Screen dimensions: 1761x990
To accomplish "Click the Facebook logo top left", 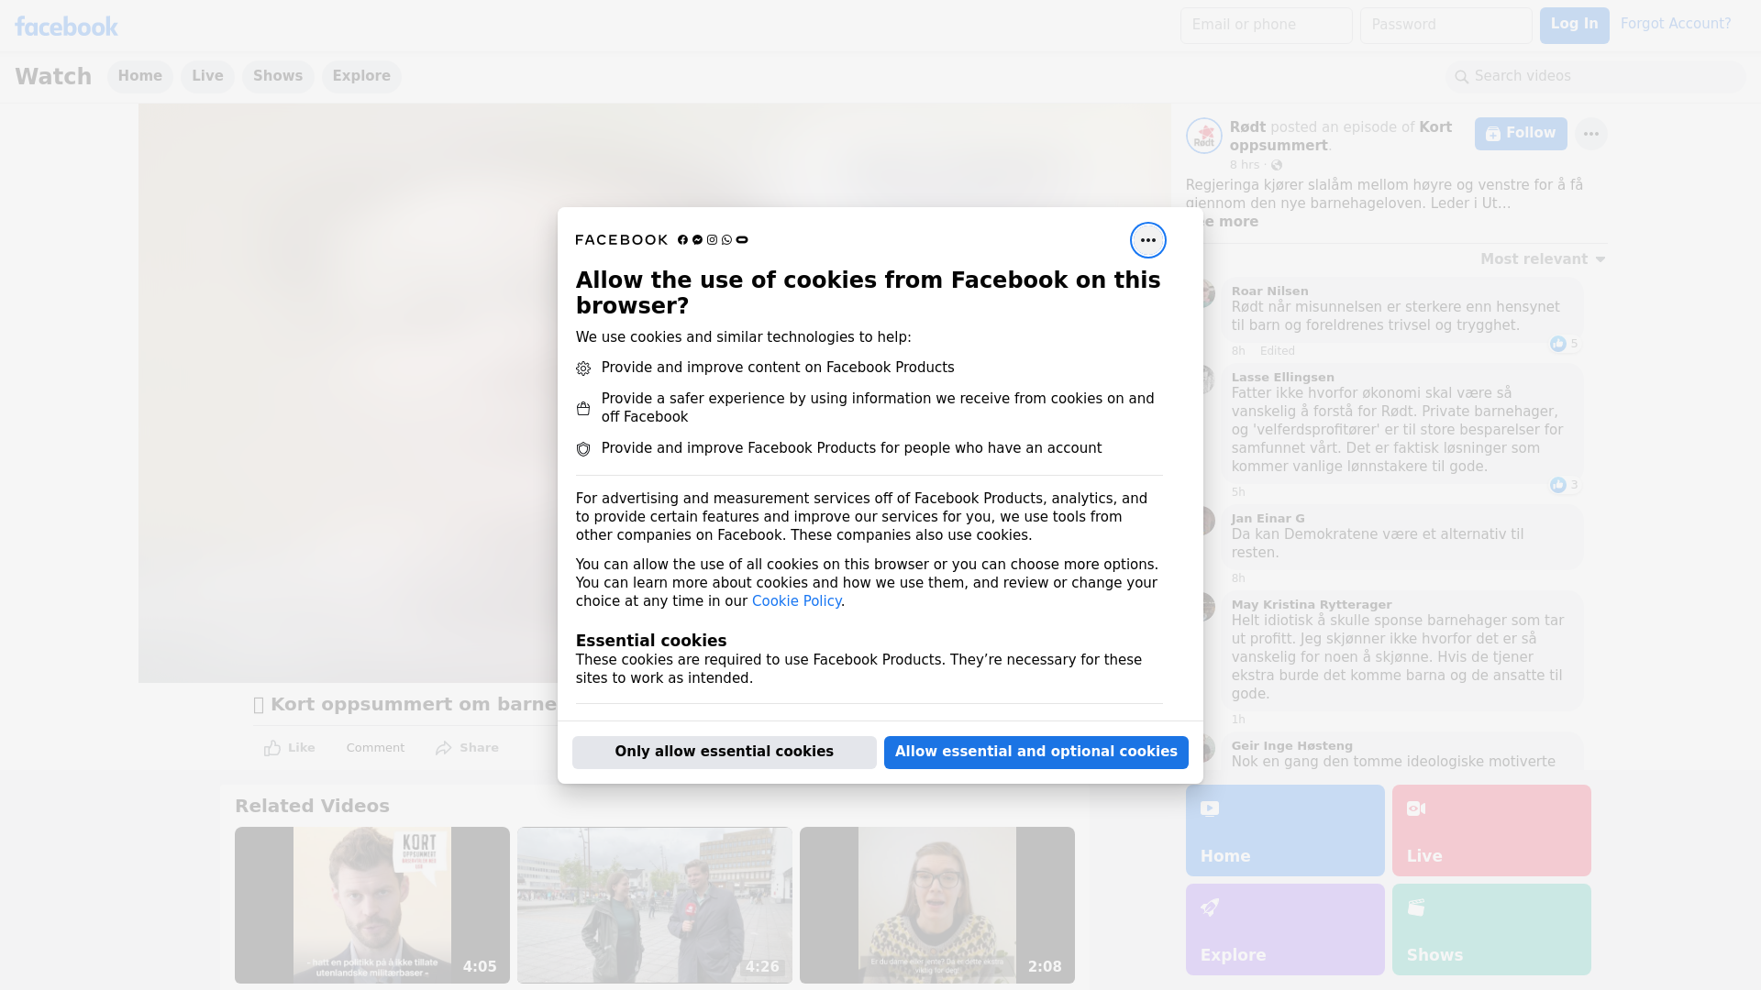I will click(x=66, y=27).
